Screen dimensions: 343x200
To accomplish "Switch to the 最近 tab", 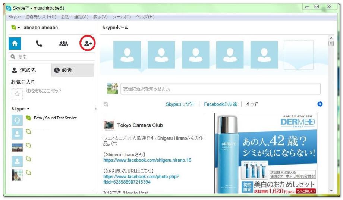I will coord(73,70).
